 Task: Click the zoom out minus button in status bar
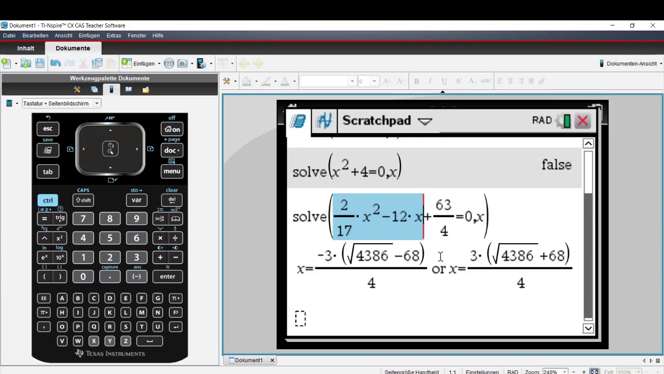573,372
